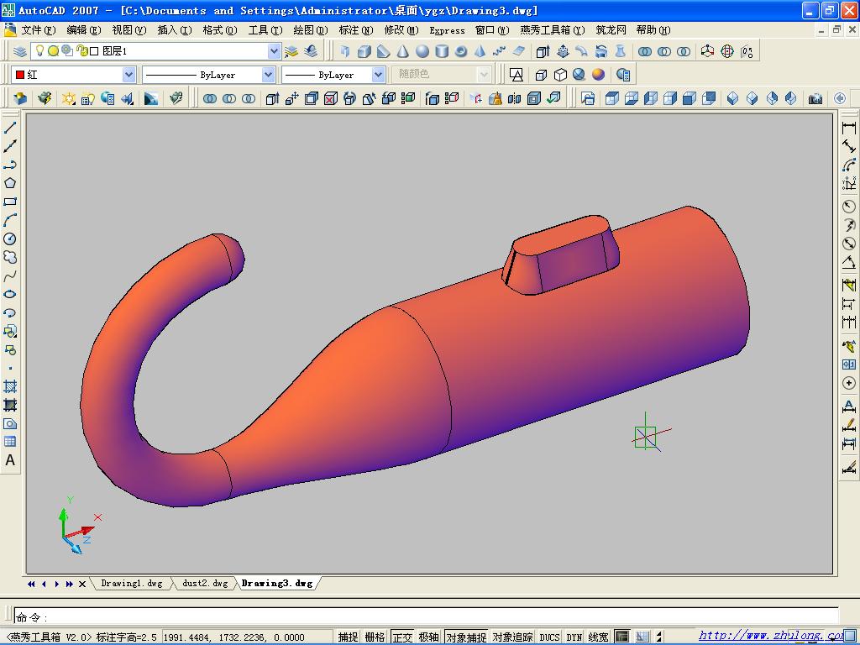860x645 pixels.
Task: Click the Shell solid editing icon
Action: 533,98
